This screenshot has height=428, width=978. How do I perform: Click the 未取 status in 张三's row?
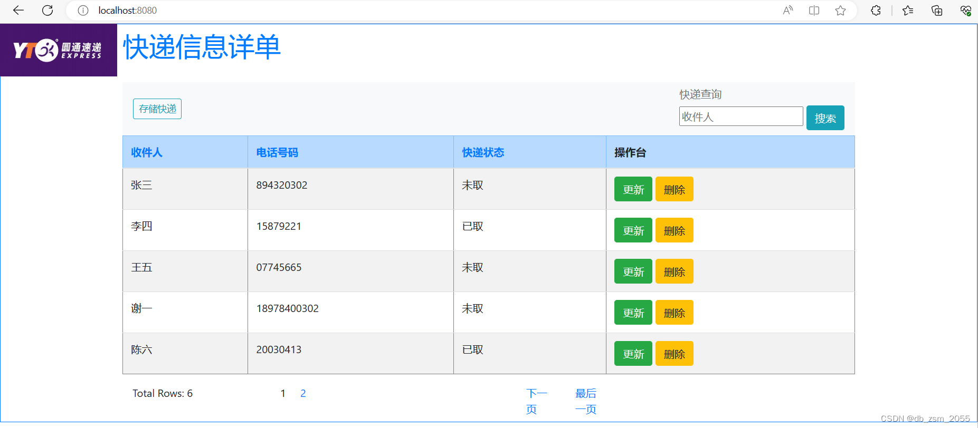point(472,185)
